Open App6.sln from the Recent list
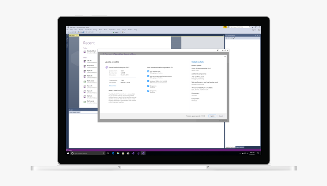The height and width of the screenshot is (186, 327). (x=90, y=71)
